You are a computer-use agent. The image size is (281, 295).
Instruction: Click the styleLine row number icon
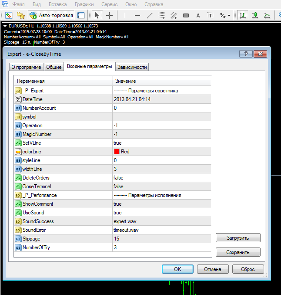pos(18,160)
